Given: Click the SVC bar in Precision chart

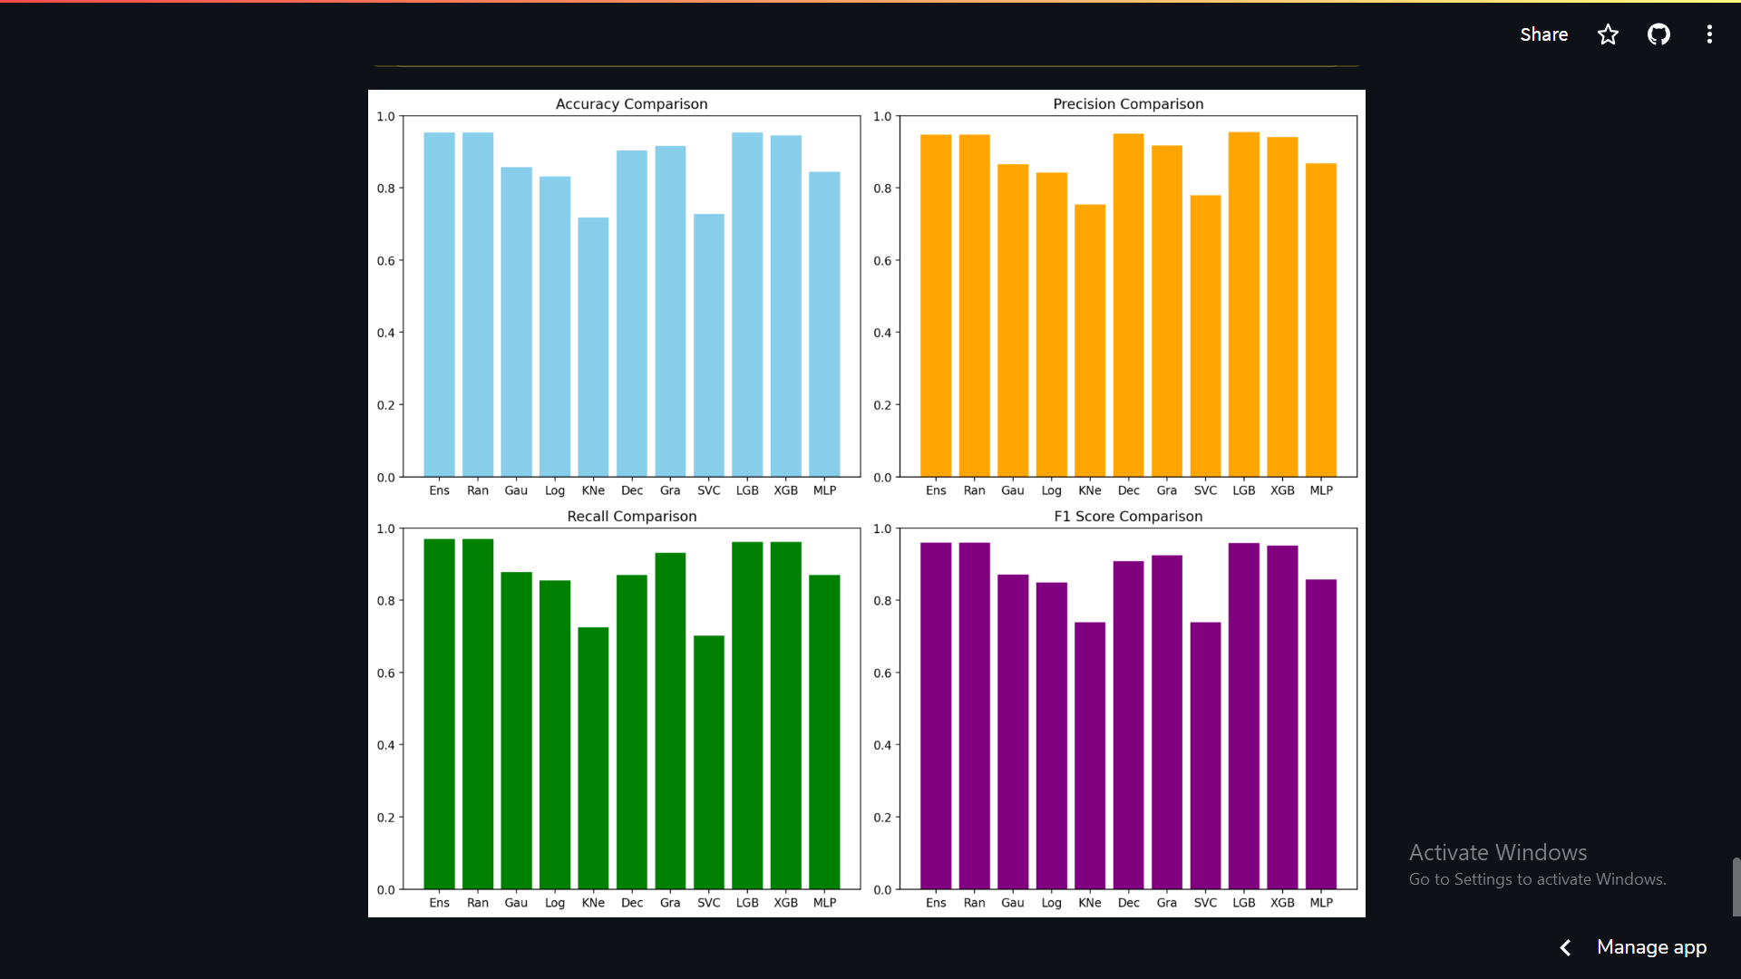Looking at the screenshot, I should tap(1205, 336).
